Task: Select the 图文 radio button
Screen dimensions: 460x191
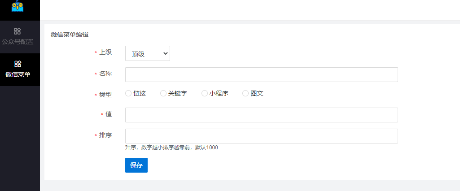Action: (245, 93)
